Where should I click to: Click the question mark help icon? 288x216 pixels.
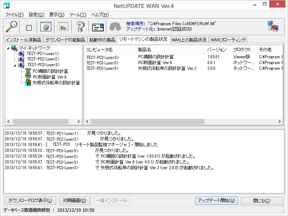(80, 27)
